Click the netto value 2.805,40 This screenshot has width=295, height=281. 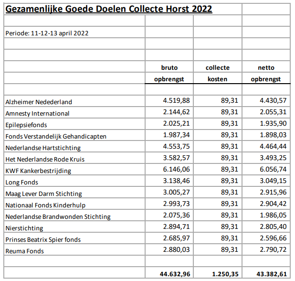tap(273, 227)
